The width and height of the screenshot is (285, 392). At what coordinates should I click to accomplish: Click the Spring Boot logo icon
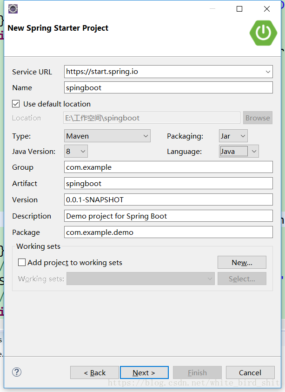[x=263, y=33]
